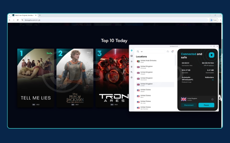Go back in the Chrome browser

coord(10,20)
